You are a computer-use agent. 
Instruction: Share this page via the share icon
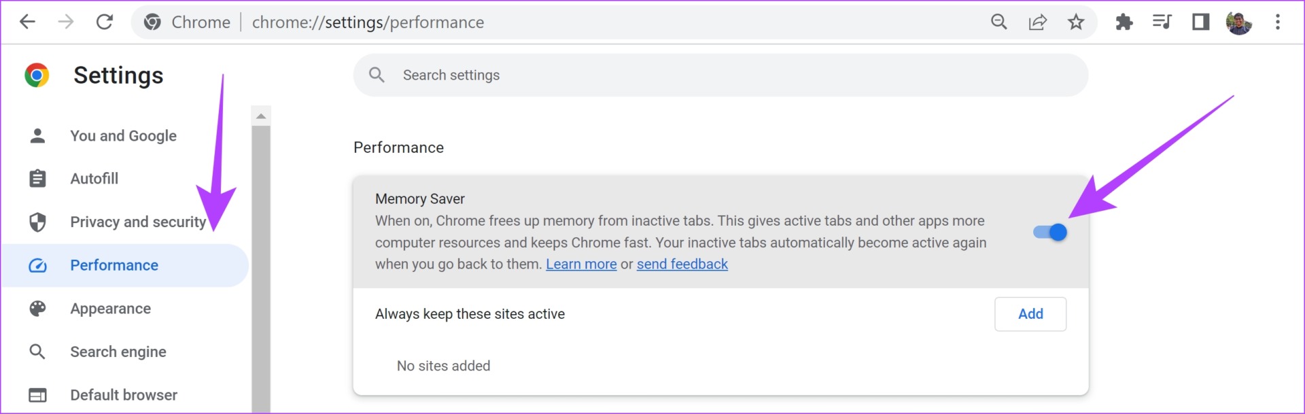(1037, 22)
